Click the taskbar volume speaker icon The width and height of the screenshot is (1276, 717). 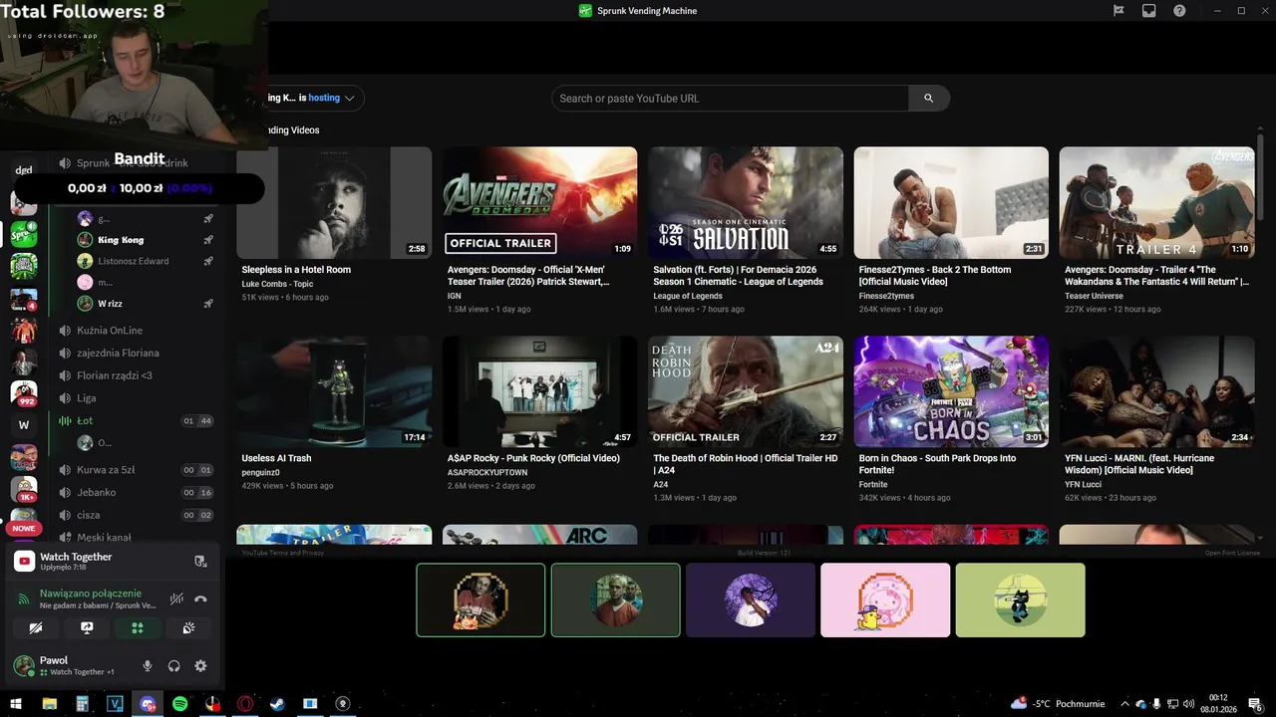pyautogui.click(x=1187, y=704)
